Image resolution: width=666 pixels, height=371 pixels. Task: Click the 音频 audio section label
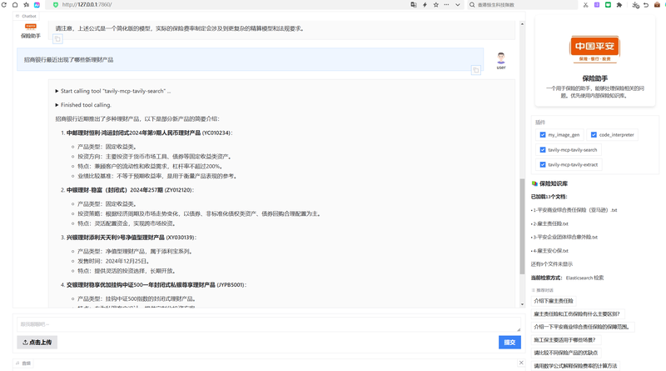click(x=24, y=363)
